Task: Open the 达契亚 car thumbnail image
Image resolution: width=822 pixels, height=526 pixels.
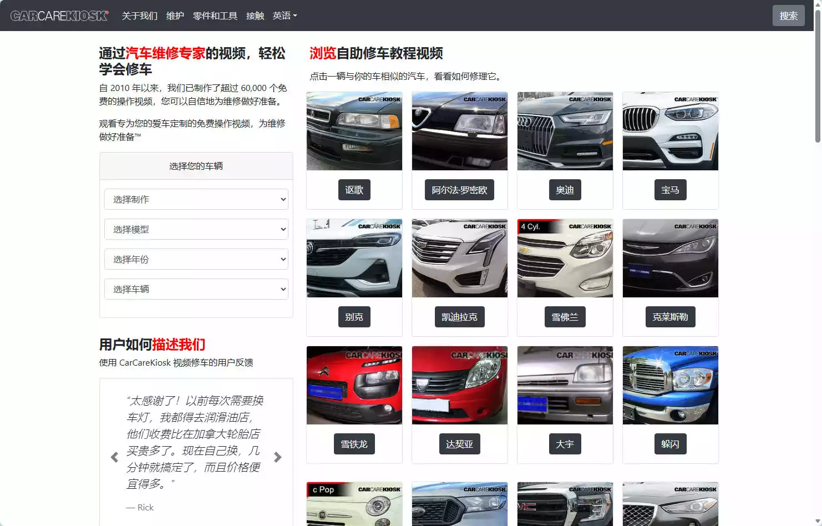Action: [x=460, y=385]
